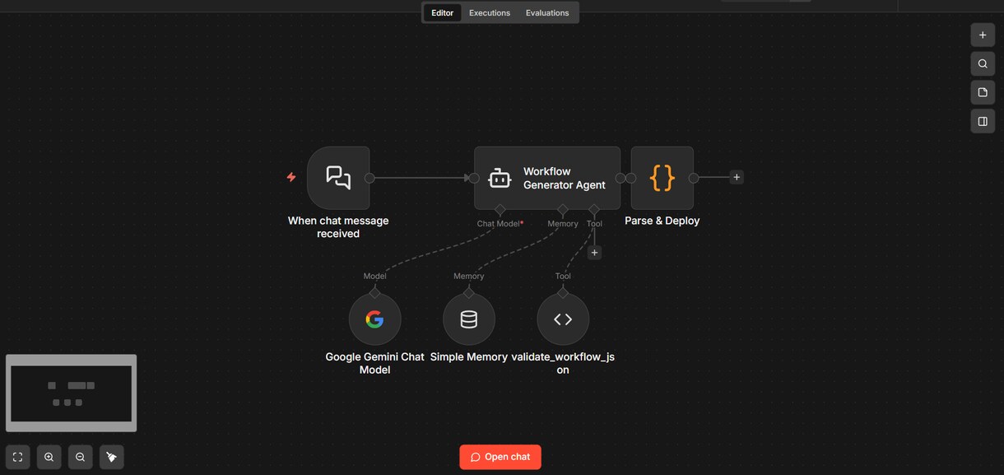1004x475 pixels.
Task: Click the Open chat button
Action: [x=500, y=457]
